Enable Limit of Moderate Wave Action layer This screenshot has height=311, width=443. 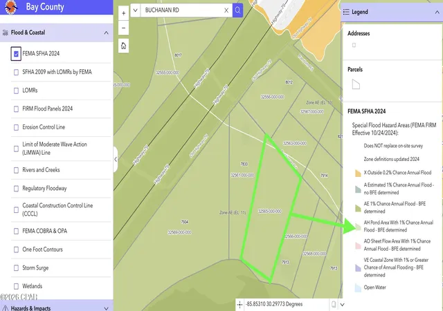(x=16, y=149)
